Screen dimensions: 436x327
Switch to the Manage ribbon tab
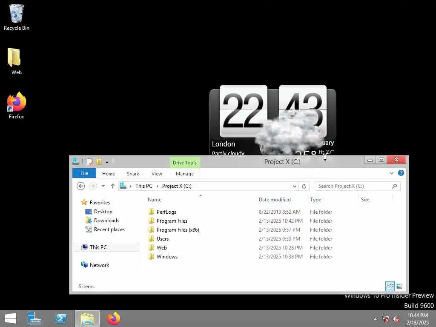tap(185, 174)
